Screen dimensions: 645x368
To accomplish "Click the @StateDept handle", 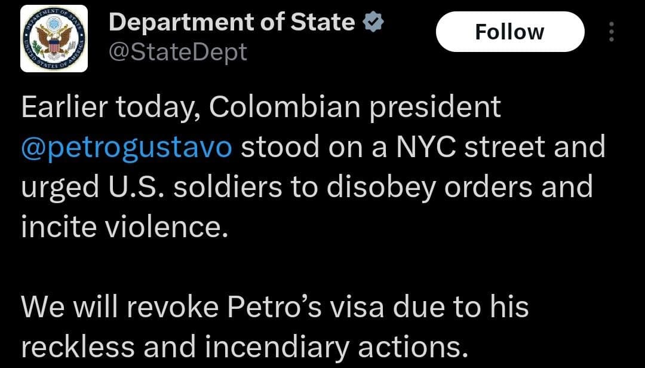I will tap(176, 53).
